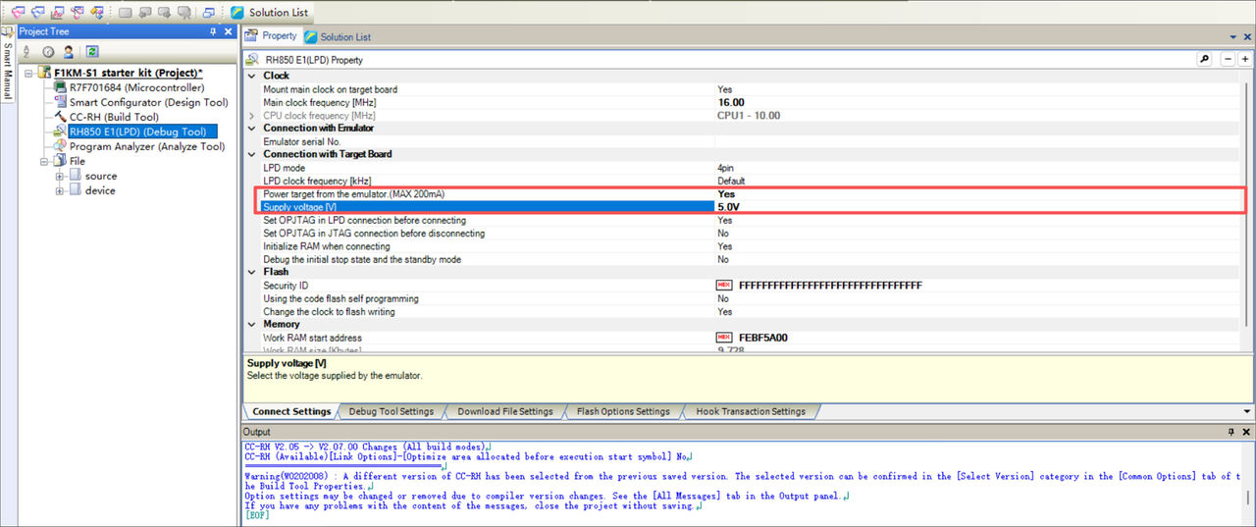Collapse Connection with Emulator category

tap(251, 128)
